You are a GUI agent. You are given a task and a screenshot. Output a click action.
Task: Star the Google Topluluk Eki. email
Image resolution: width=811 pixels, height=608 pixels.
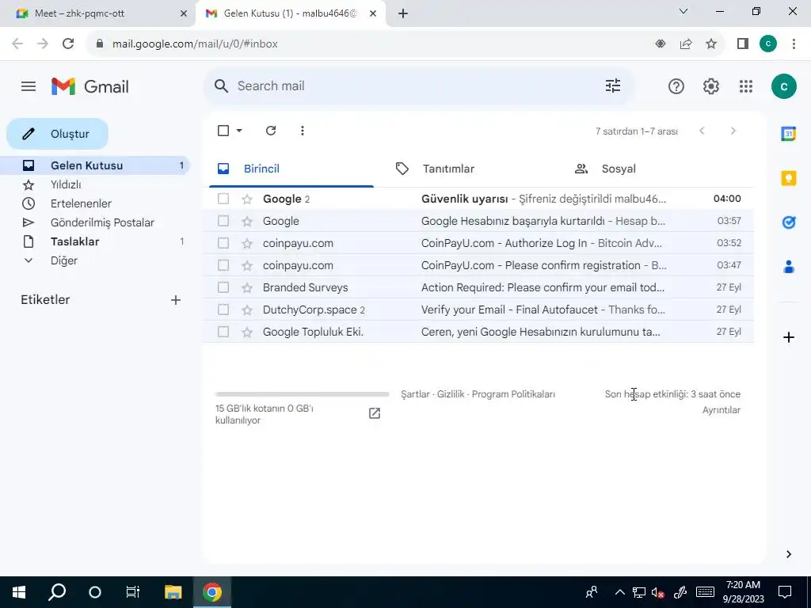coord(247,332)
